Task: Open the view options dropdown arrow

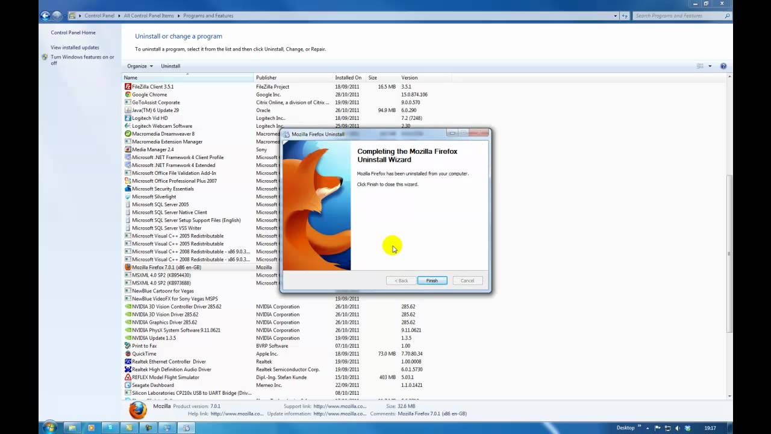Action: pyautogui.click(x=710, y=66)
